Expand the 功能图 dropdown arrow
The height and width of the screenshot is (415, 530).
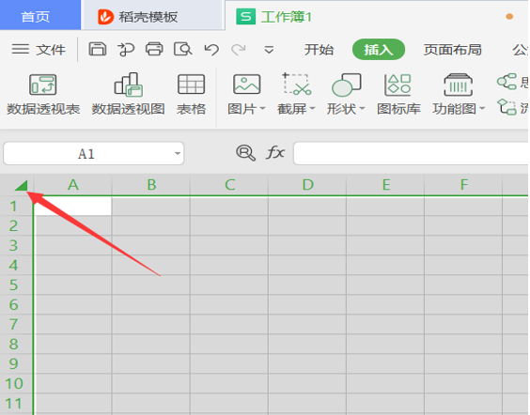pos(482,109)
